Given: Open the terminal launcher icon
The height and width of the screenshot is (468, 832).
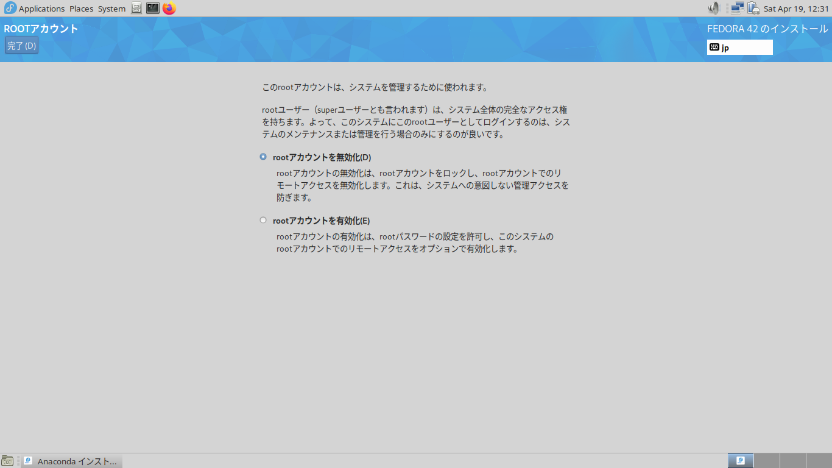Looking at the screenshot, I should (x=153, y=8).
